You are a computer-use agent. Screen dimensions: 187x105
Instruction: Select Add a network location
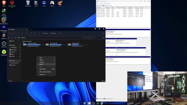pyautogui.click(x=46, y=72)
